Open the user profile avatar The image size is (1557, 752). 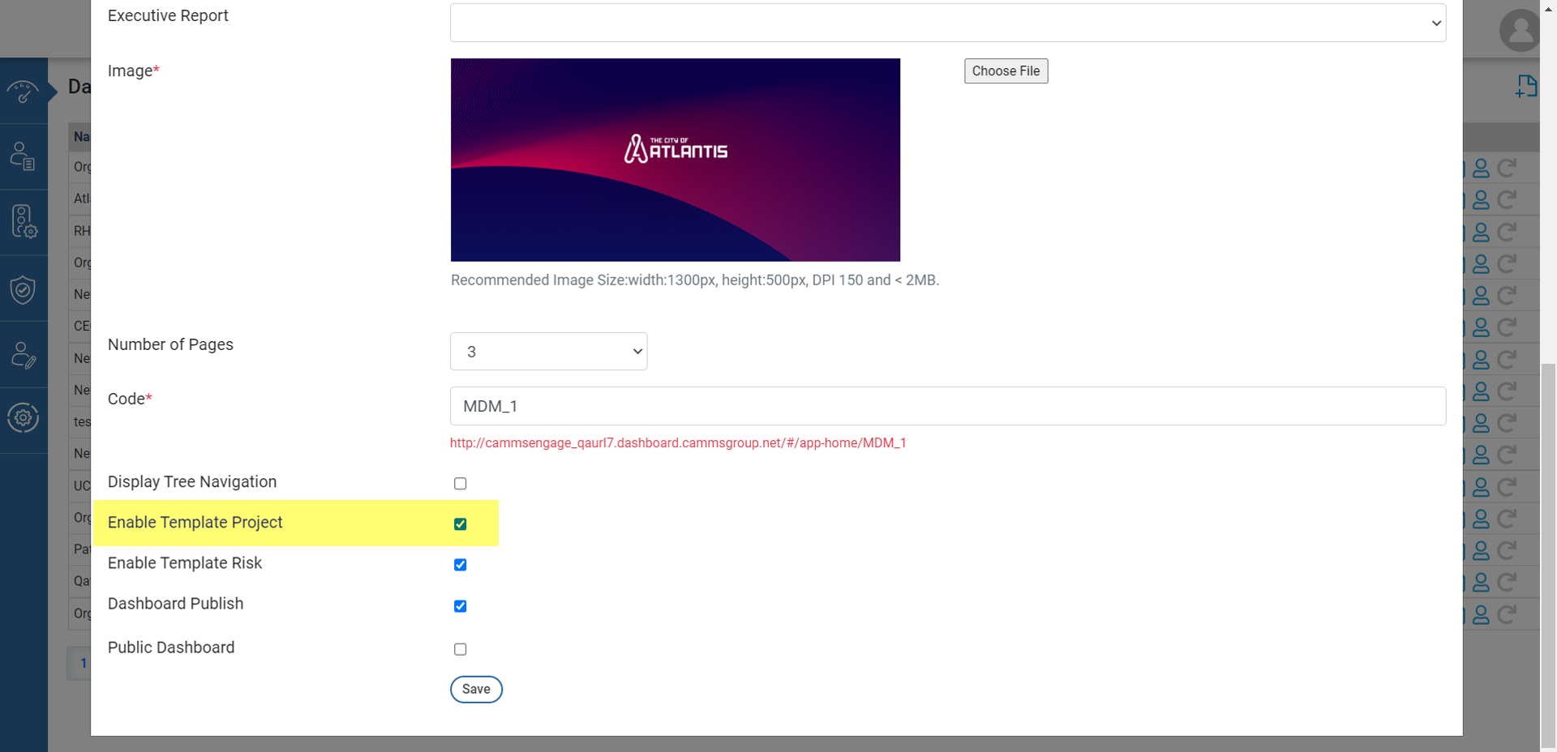click(x=1520, y=31)
